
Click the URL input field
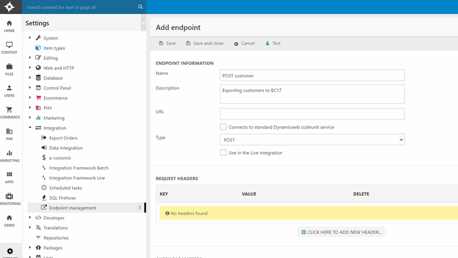(312, 114)
